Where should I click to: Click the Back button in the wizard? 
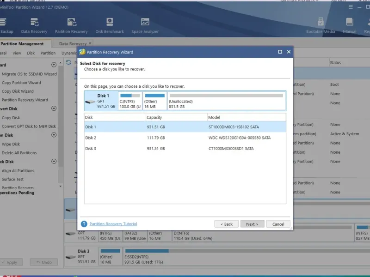[x=226, y=224]
